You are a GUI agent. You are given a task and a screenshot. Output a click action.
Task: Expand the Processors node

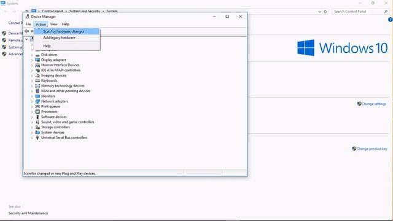[32, 112]
